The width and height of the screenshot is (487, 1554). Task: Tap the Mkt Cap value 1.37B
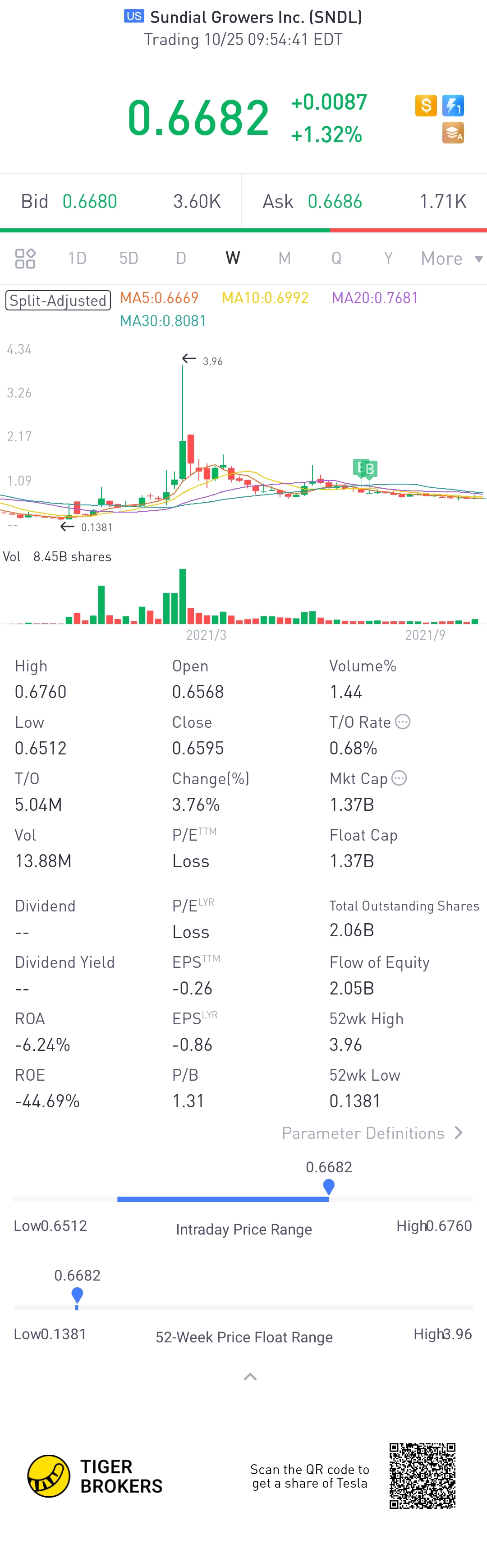(352, 805)
